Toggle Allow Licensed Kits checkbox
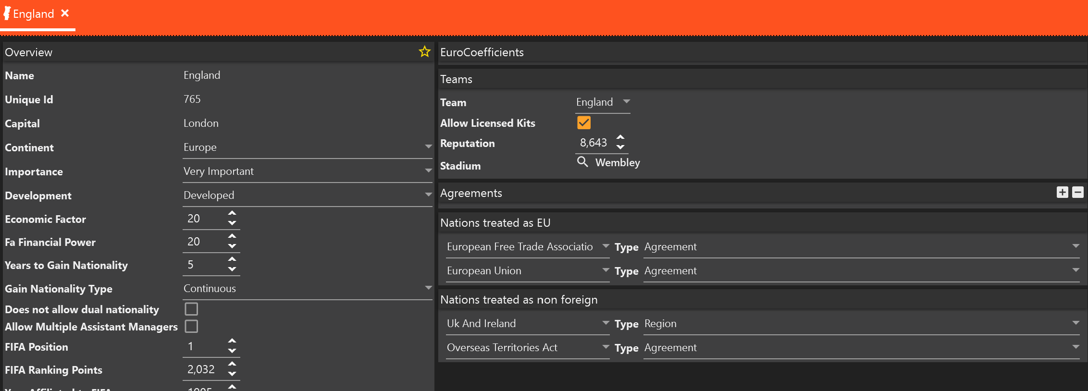This screenshot has height=391, width=1088. coord(584,122)
